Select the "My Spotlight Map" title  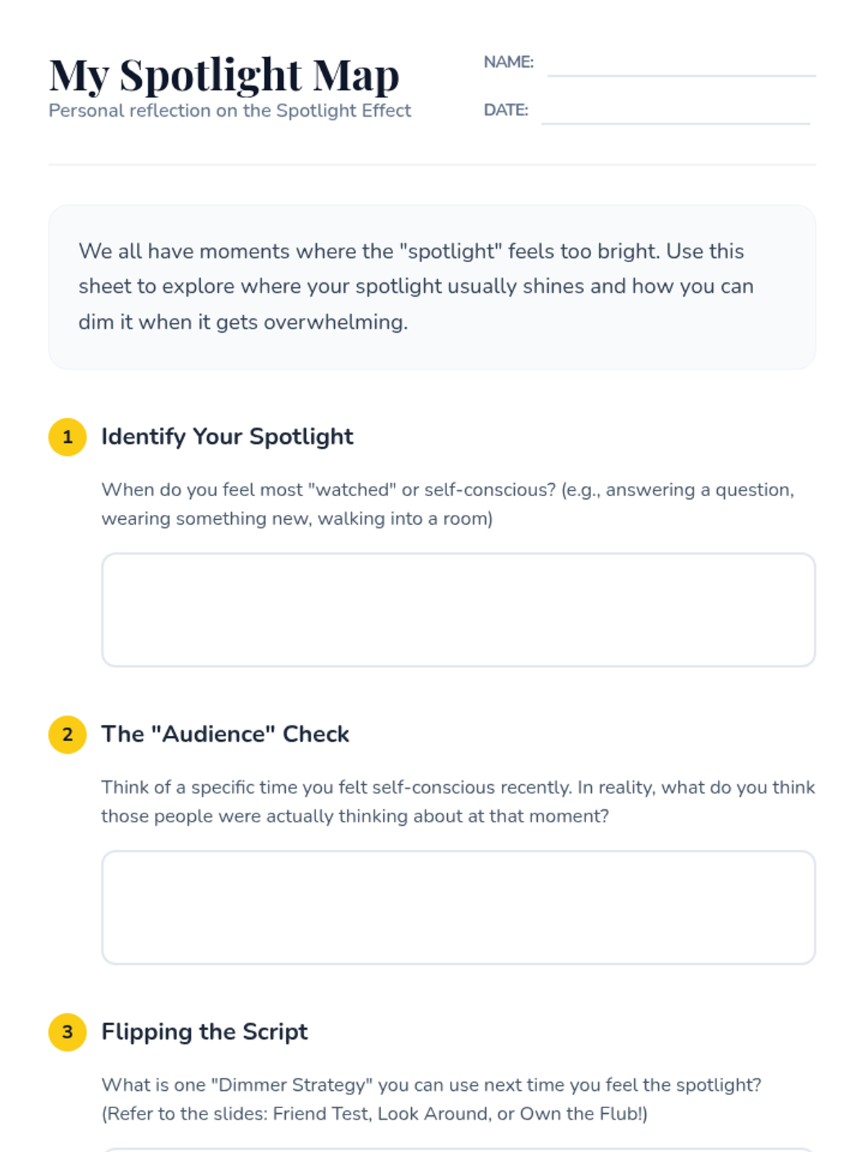click(224, 74)
